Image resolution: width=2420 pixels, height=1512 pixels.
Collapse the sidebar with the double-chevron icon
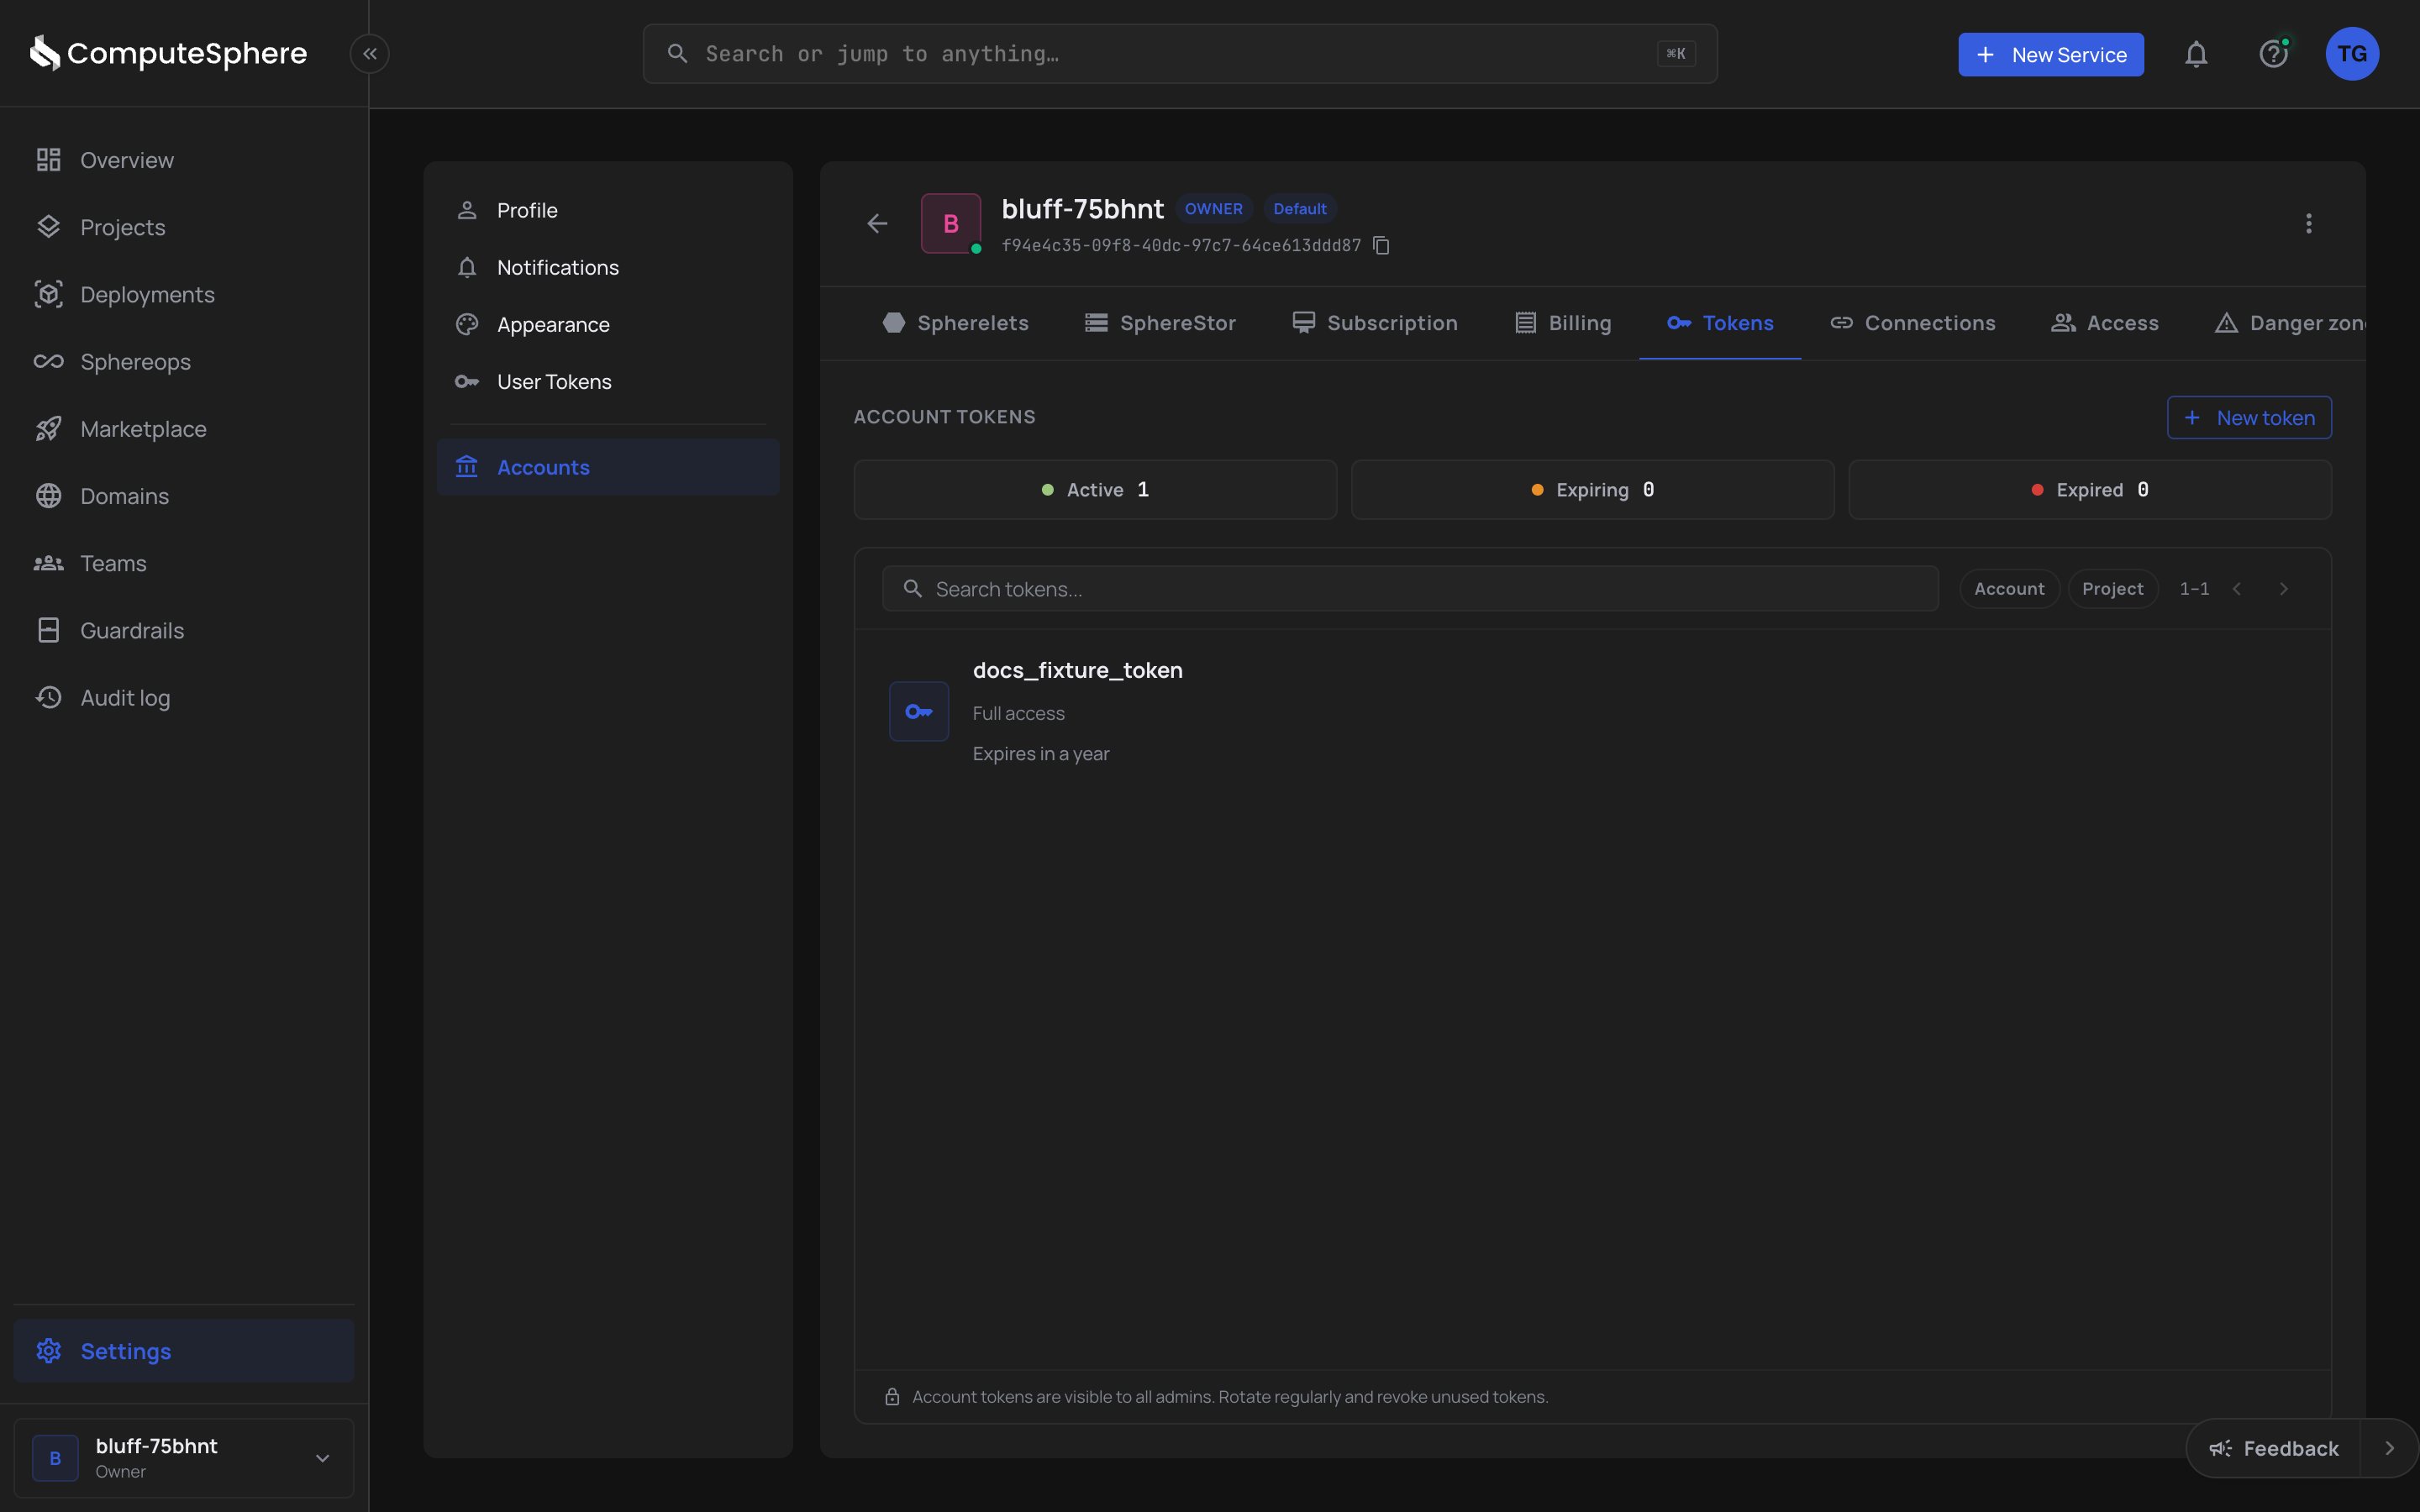[x=369, y=54]
